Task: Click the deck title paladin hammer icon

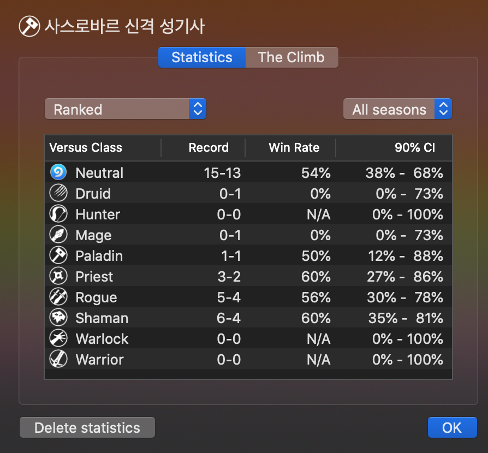Action: [x=29, y=26]
